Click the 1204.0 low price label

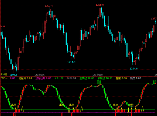pos(133,68)
